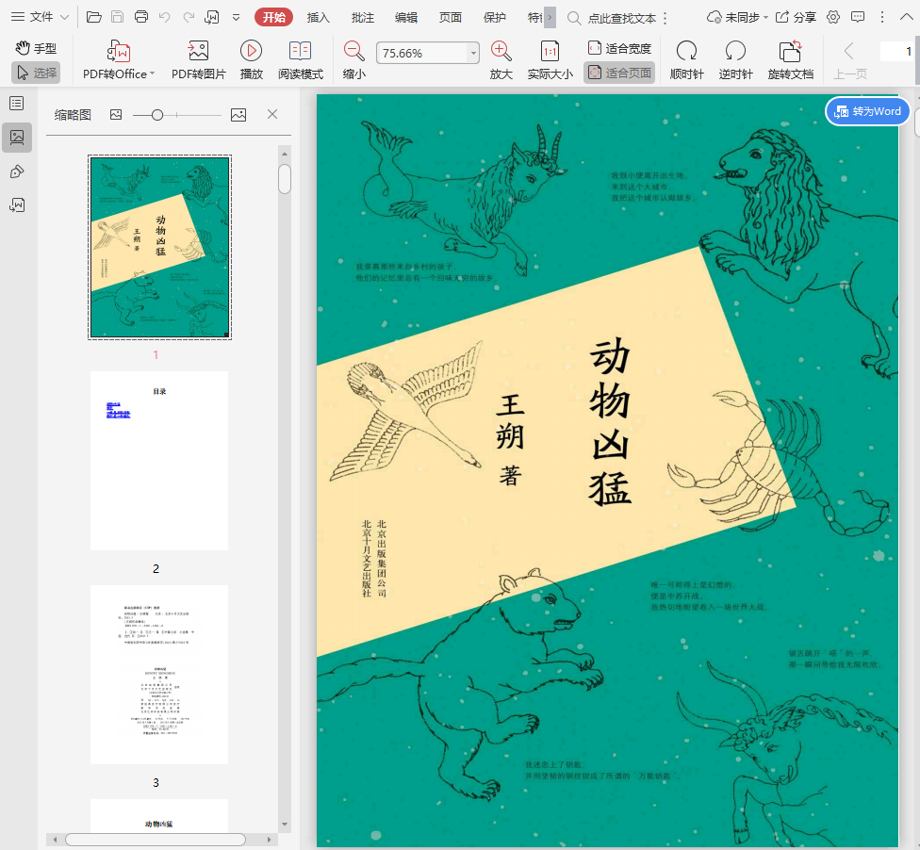Toggle 适合页面 fit page mode
The height and width of the screenshot is (850, 920).
click(619, 73)
